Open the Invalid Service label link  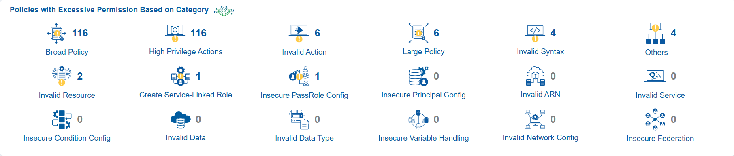pos(660,95)
